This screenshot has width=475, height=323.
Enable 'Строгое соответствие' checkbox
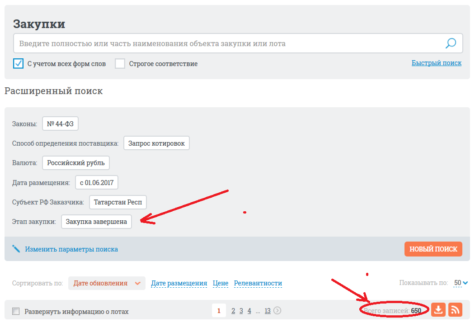click(120, 63)
